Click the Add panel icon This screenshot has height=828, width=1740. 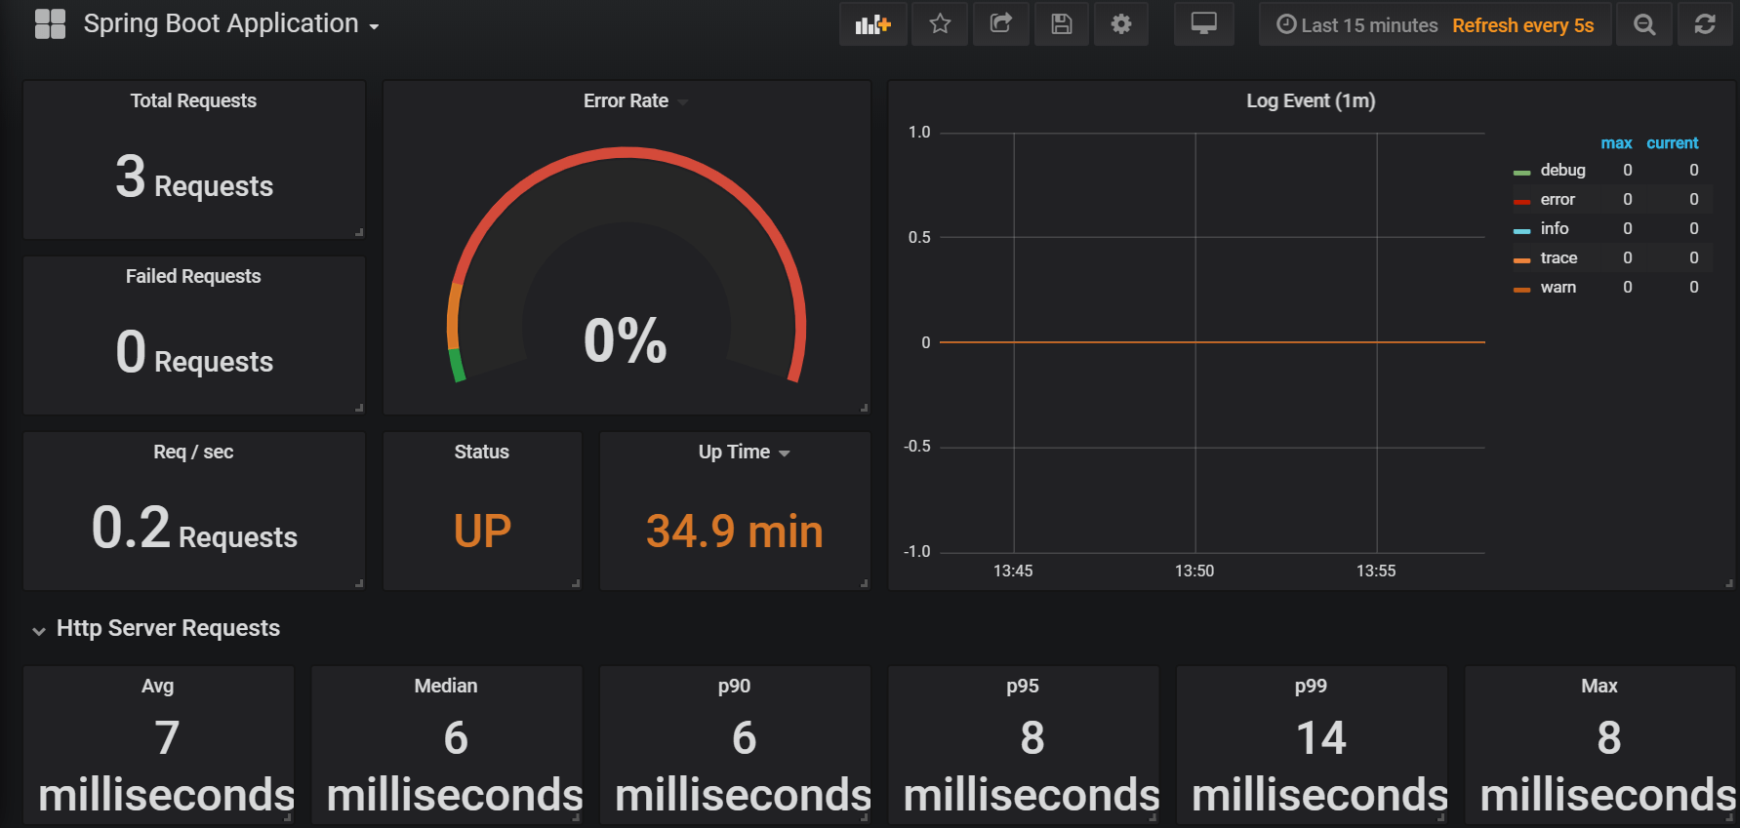(x=872, y=24)
